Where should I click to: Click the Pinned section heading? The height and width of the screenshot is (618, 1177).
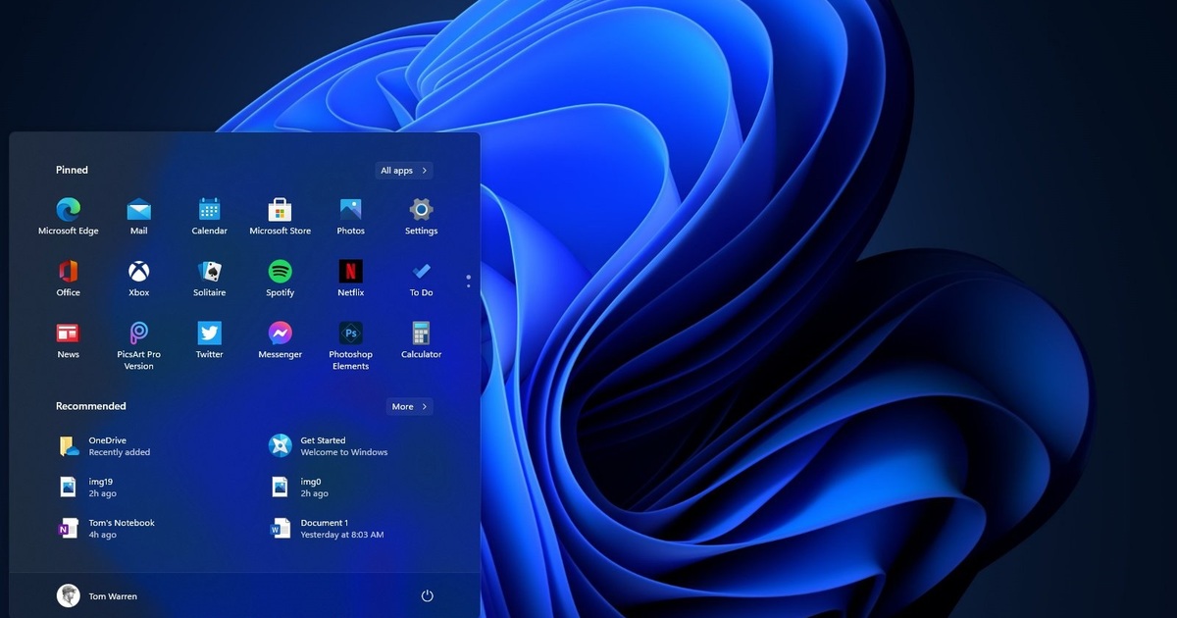pos(72,170)
